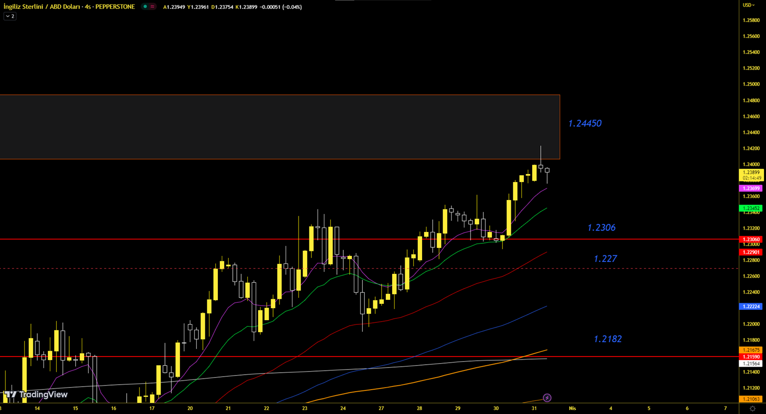Click the lightning bolt events icon
This screenshot has height=414, width=766.
(x=547, y=398)
